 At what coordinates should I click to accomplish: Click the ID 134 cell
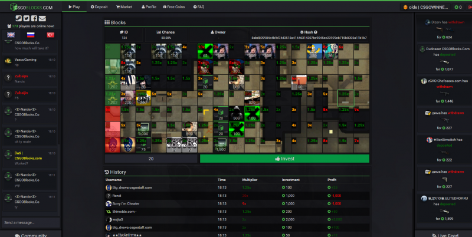[x=124, y=35]
